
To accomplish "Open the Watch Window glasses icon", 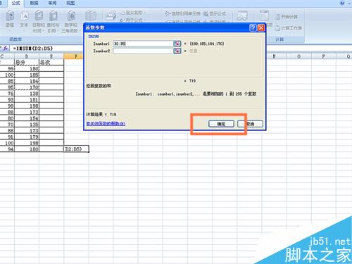I will point(242,16).
